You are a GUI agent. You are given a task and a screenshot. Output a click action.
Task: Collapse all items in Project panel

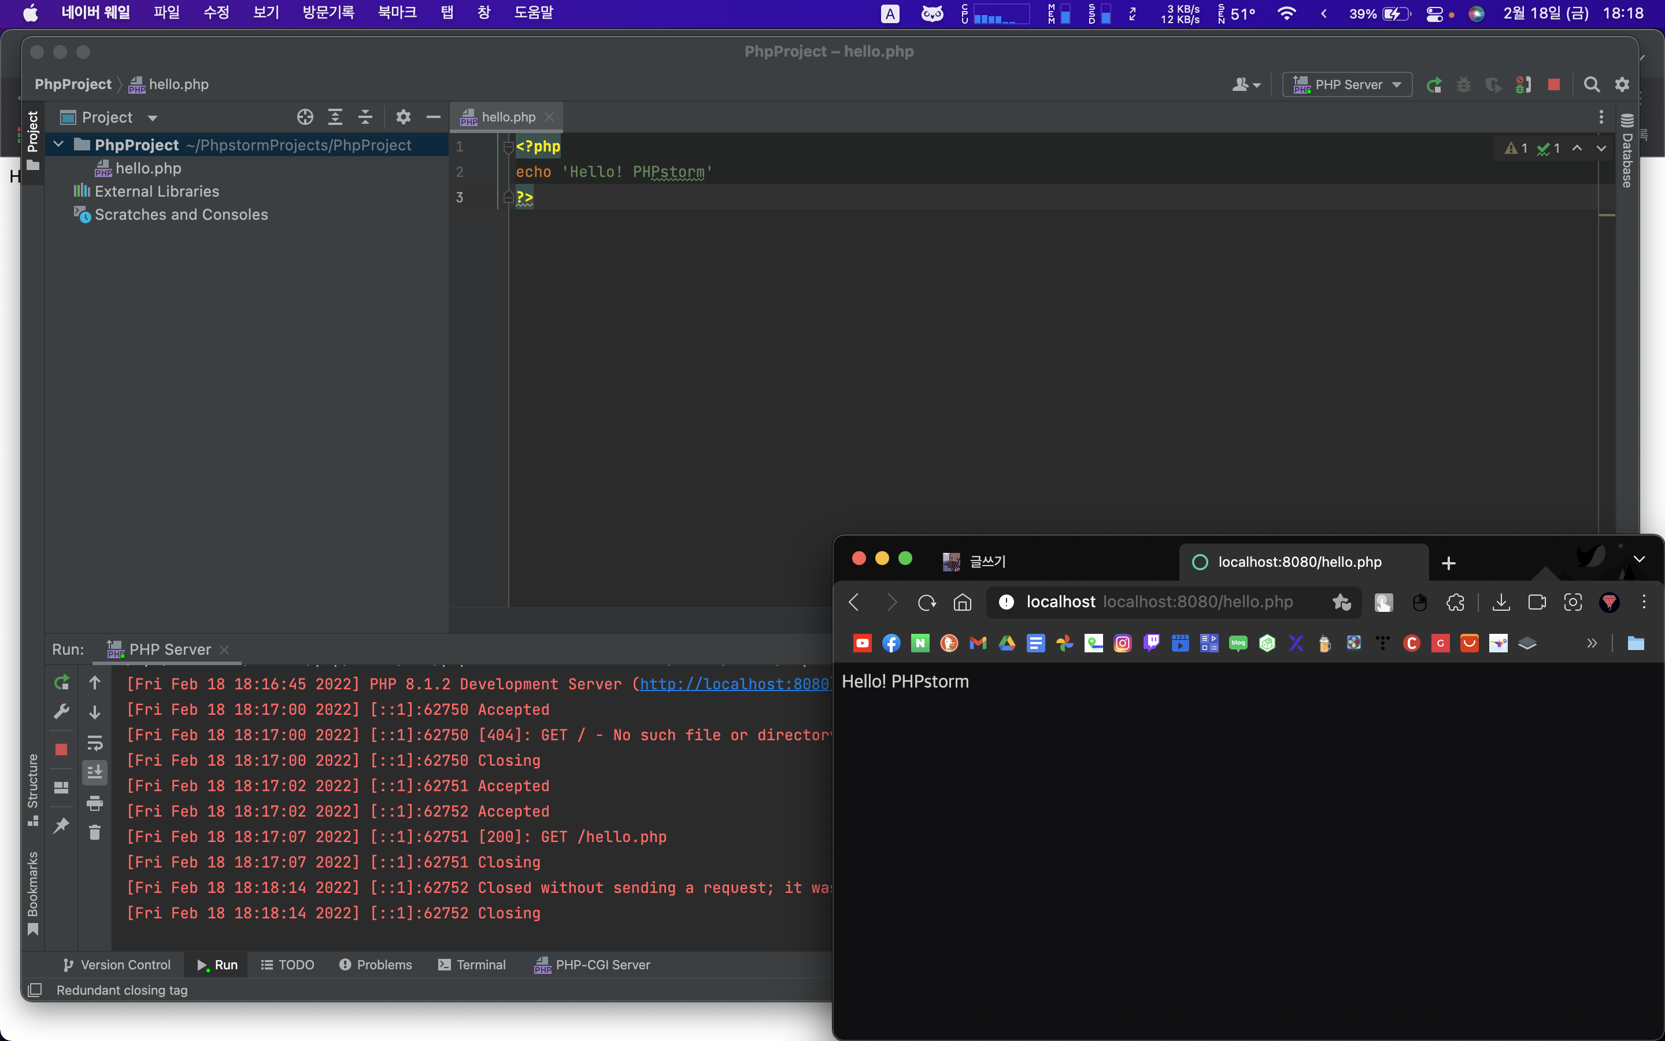click(365, 117)
